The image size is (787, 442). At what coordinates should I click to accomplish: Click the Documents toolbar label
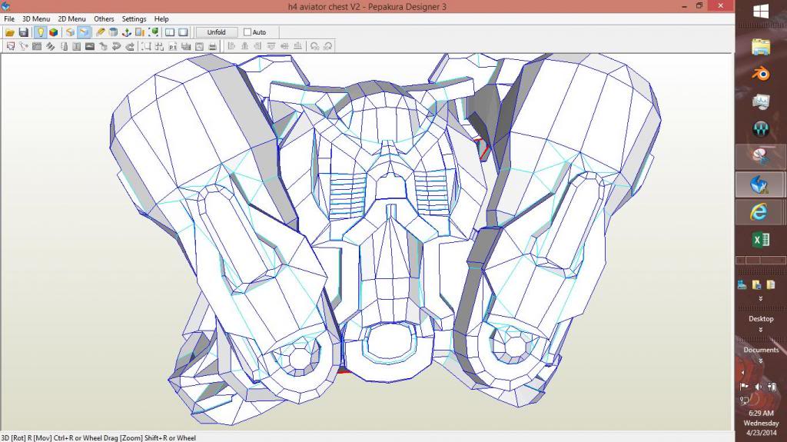(x=761, y=350)
